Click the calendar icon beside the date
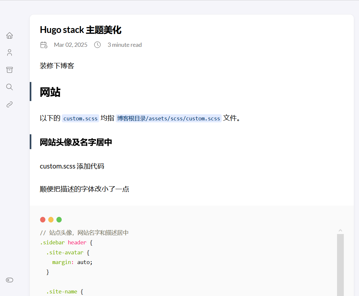The height and width of the screenshot is (296, 359). 44,45
